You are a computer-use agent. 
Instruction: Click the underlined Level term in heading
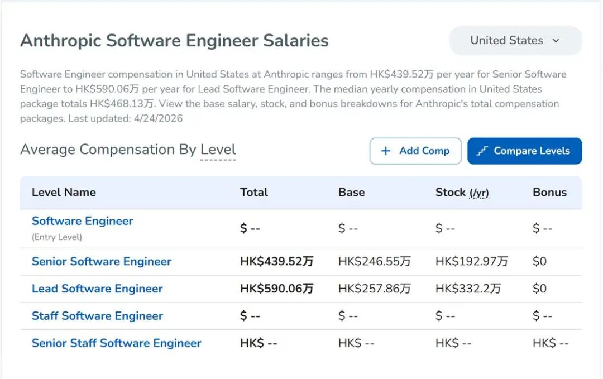click(218, 150)
